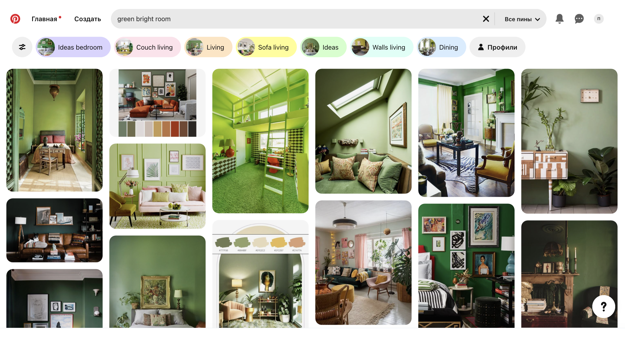This screenshot has height=342, width=625.
Task: Expand the Все пины dropdown menu
Action: tap(522, 19)
